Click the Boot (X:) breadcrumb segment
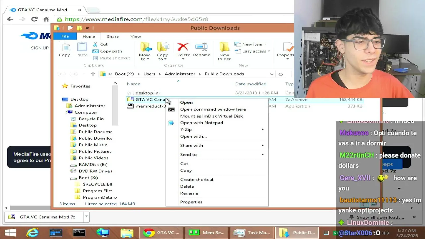 [125, 74]
